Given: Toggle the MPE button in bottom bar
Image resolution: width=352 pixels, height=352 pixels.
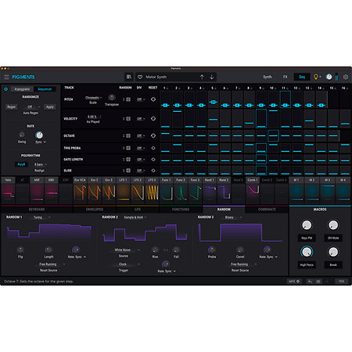Looking at the screenshot, I should (294, 282).
